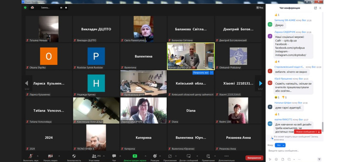Jump to Новое сообщение: 1 notification
The image size is (345, 162).
308,131
